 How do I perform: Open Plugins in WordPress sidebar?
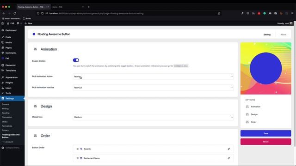(9, 83)
